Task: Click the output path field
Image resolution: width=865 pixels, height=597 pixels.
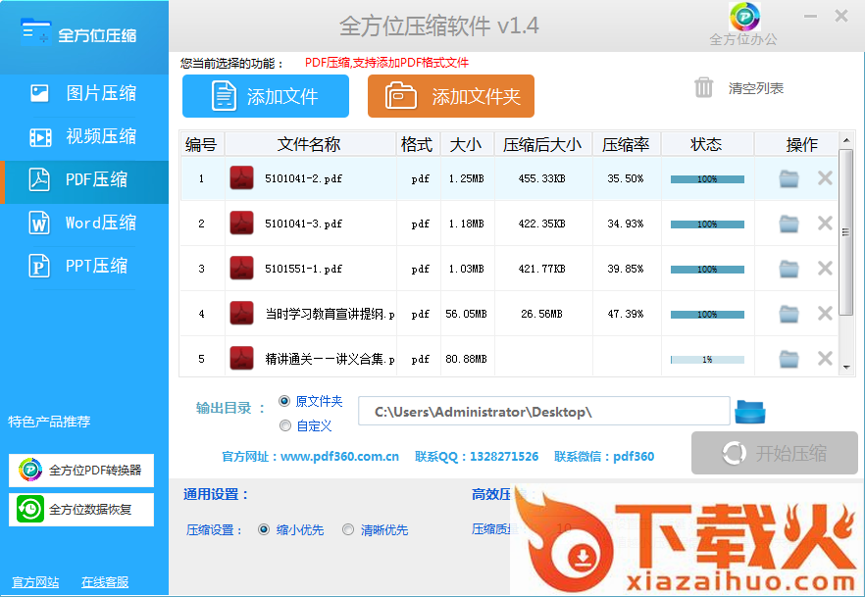Action: click(544, 411)
